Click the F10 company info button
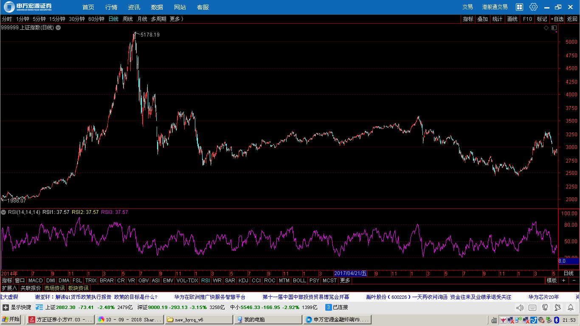This screenshot has width=580, height=326. [527, 19]
